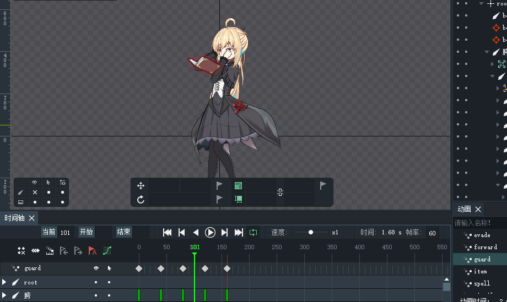Click the 开始 start frame button

tap(87, 232)
